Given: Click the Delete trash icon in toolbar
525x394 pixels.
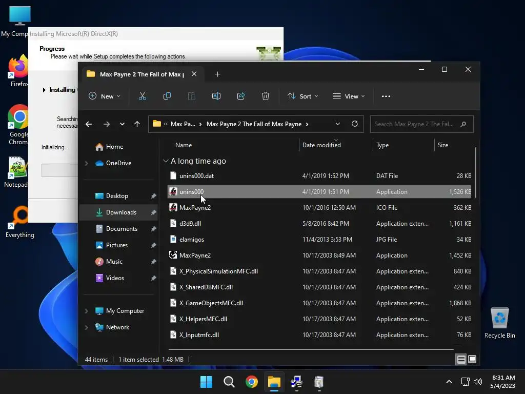Looking at the screenshot, I should pyautogui.click(x=266, y=96).
